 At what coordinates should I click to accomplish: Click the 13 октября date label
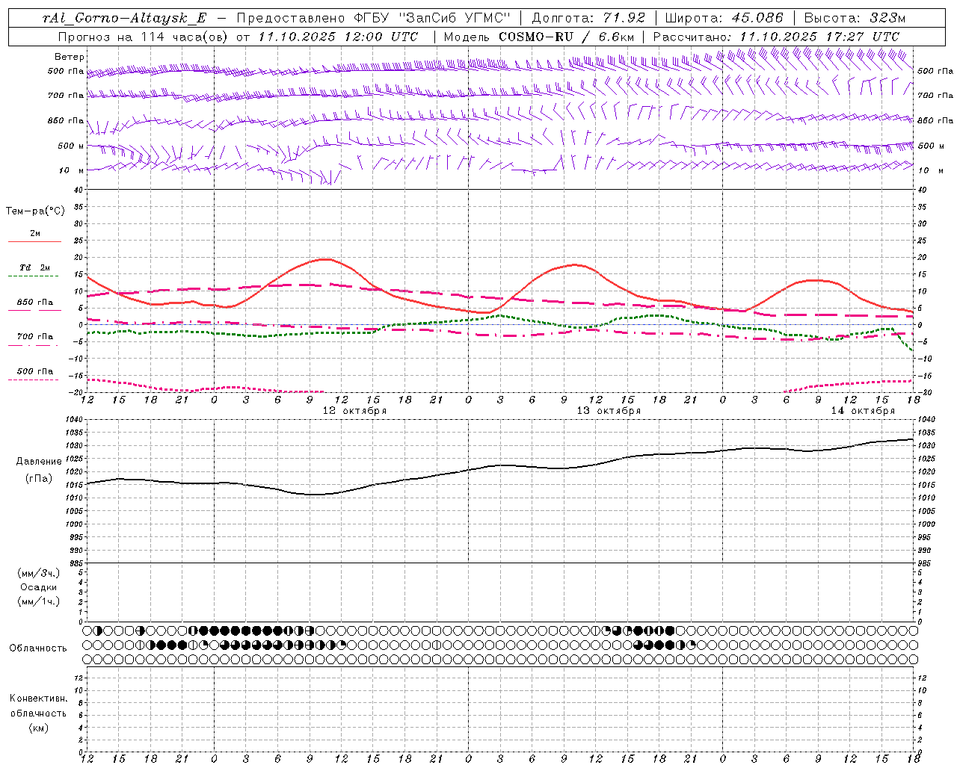pyautogui.click(x=609, y=411)
